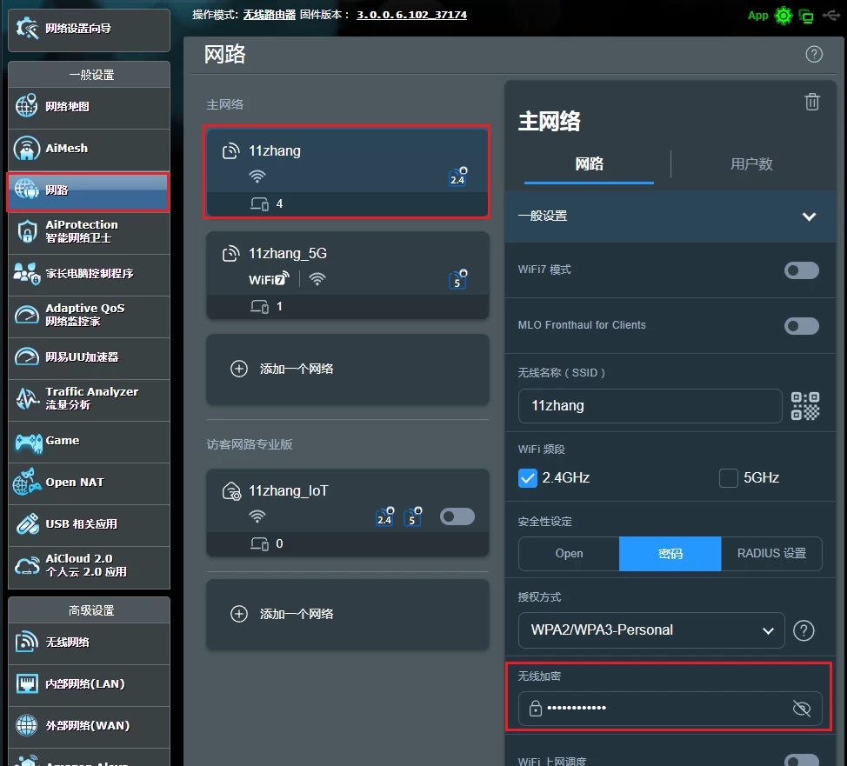Switch to the 用户数 tab
This screenshot has width=847, height=766.
click(751, 164)
